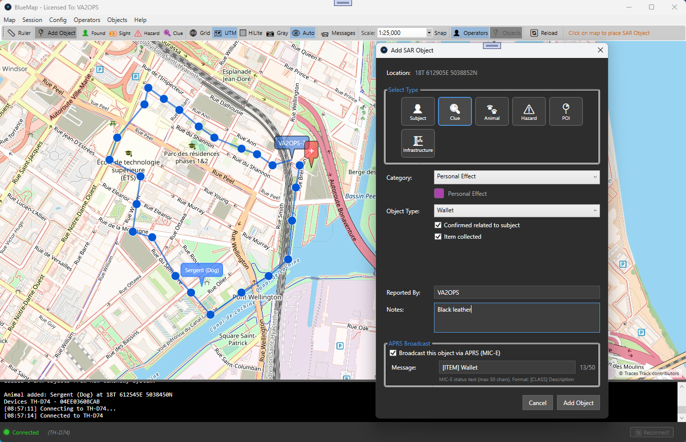
Task: Select the Clue tool in toolbar
Action: point(173,33)
